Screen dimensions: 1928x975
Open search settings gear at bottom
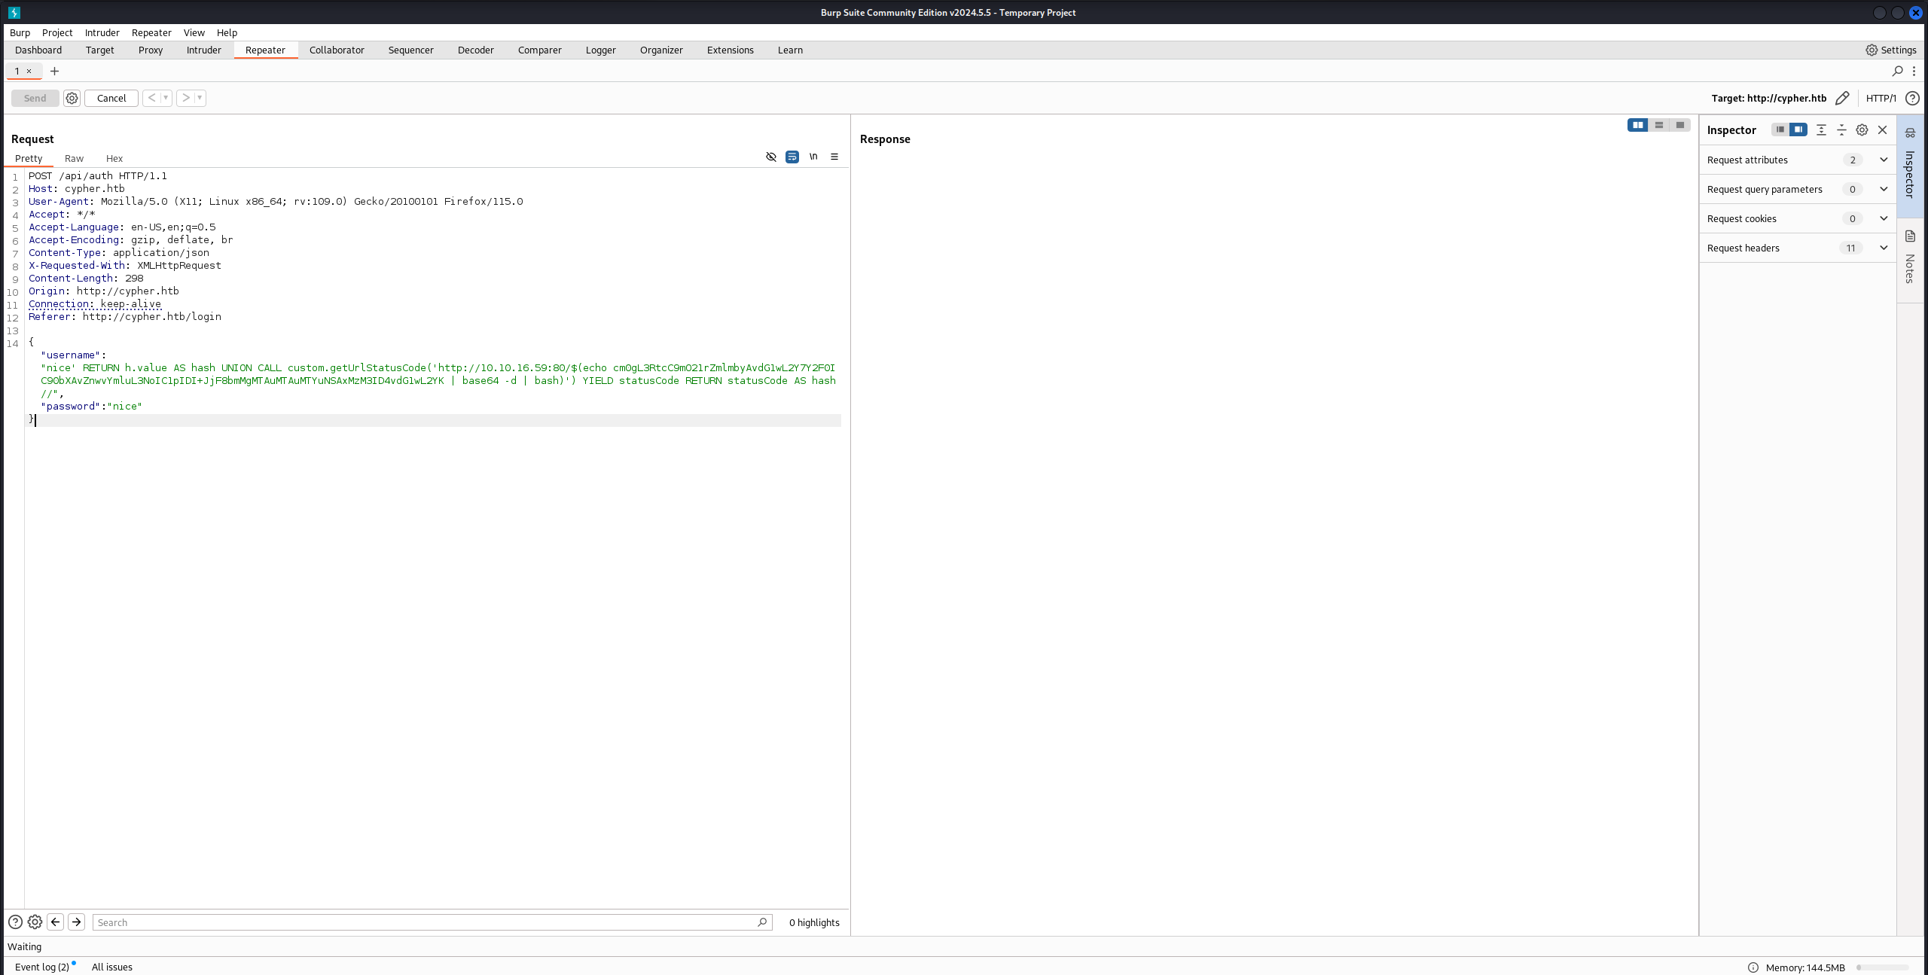click(x=35, y=922)
